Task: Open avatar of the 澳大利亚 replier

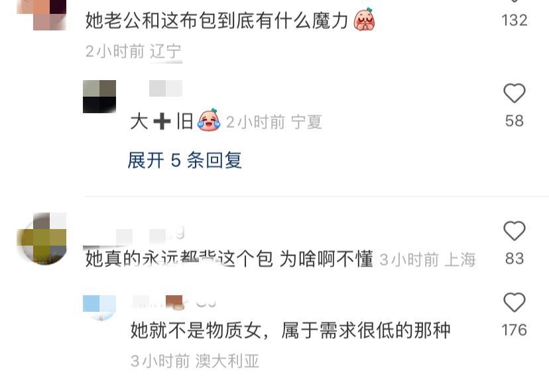Action: pos(99,307)
